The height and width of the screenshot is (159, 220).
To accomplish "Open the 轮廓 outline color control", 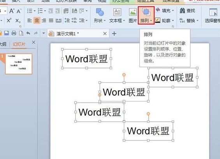I will (165, 21).
